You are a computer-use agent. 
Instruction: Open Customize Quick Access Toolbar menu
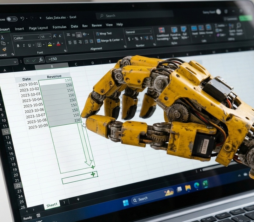[x=40, y=18]
